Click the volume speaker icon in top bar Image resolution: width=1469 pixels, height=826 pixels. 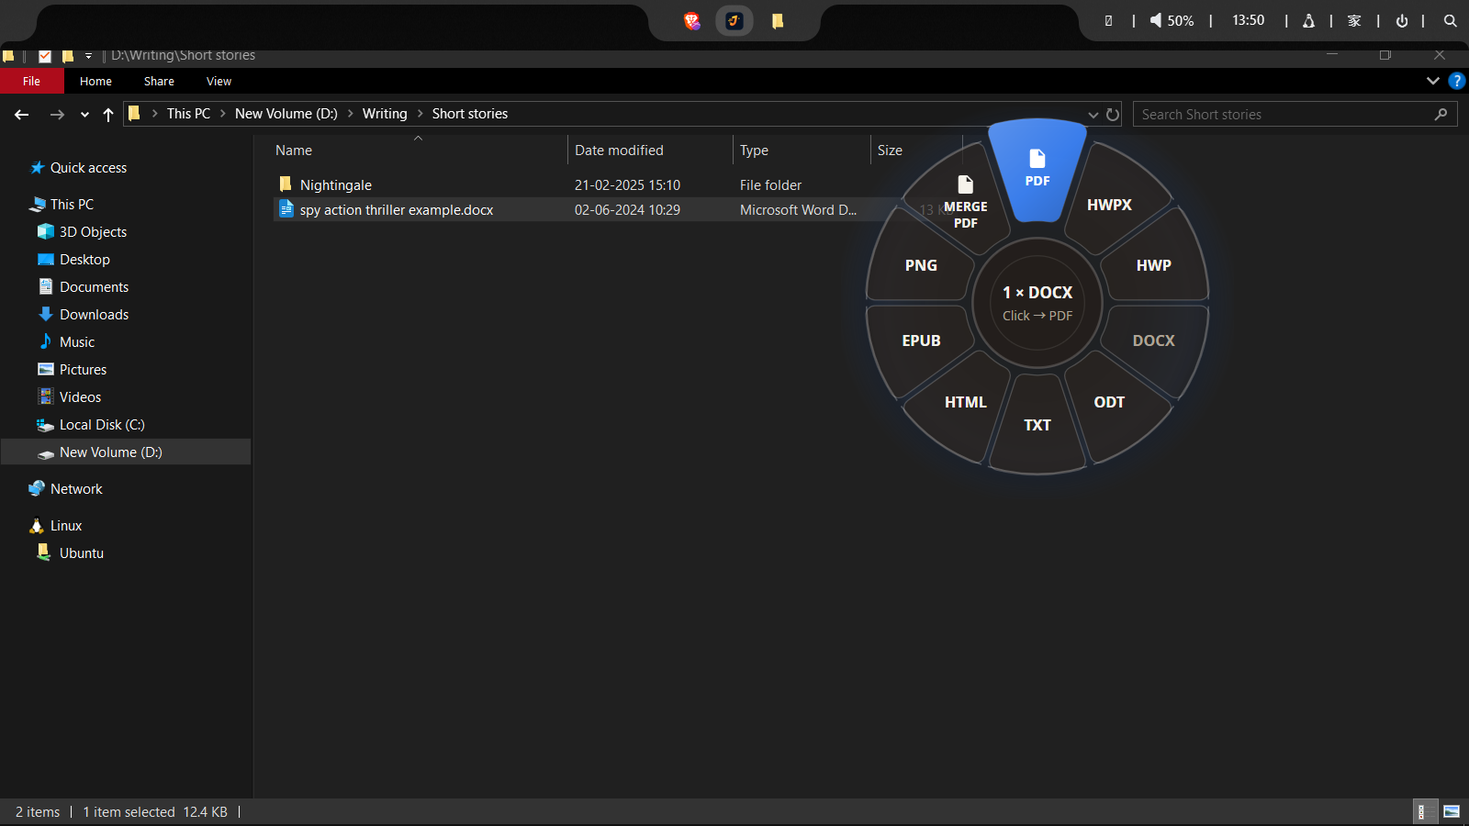tap(1156, 20)
